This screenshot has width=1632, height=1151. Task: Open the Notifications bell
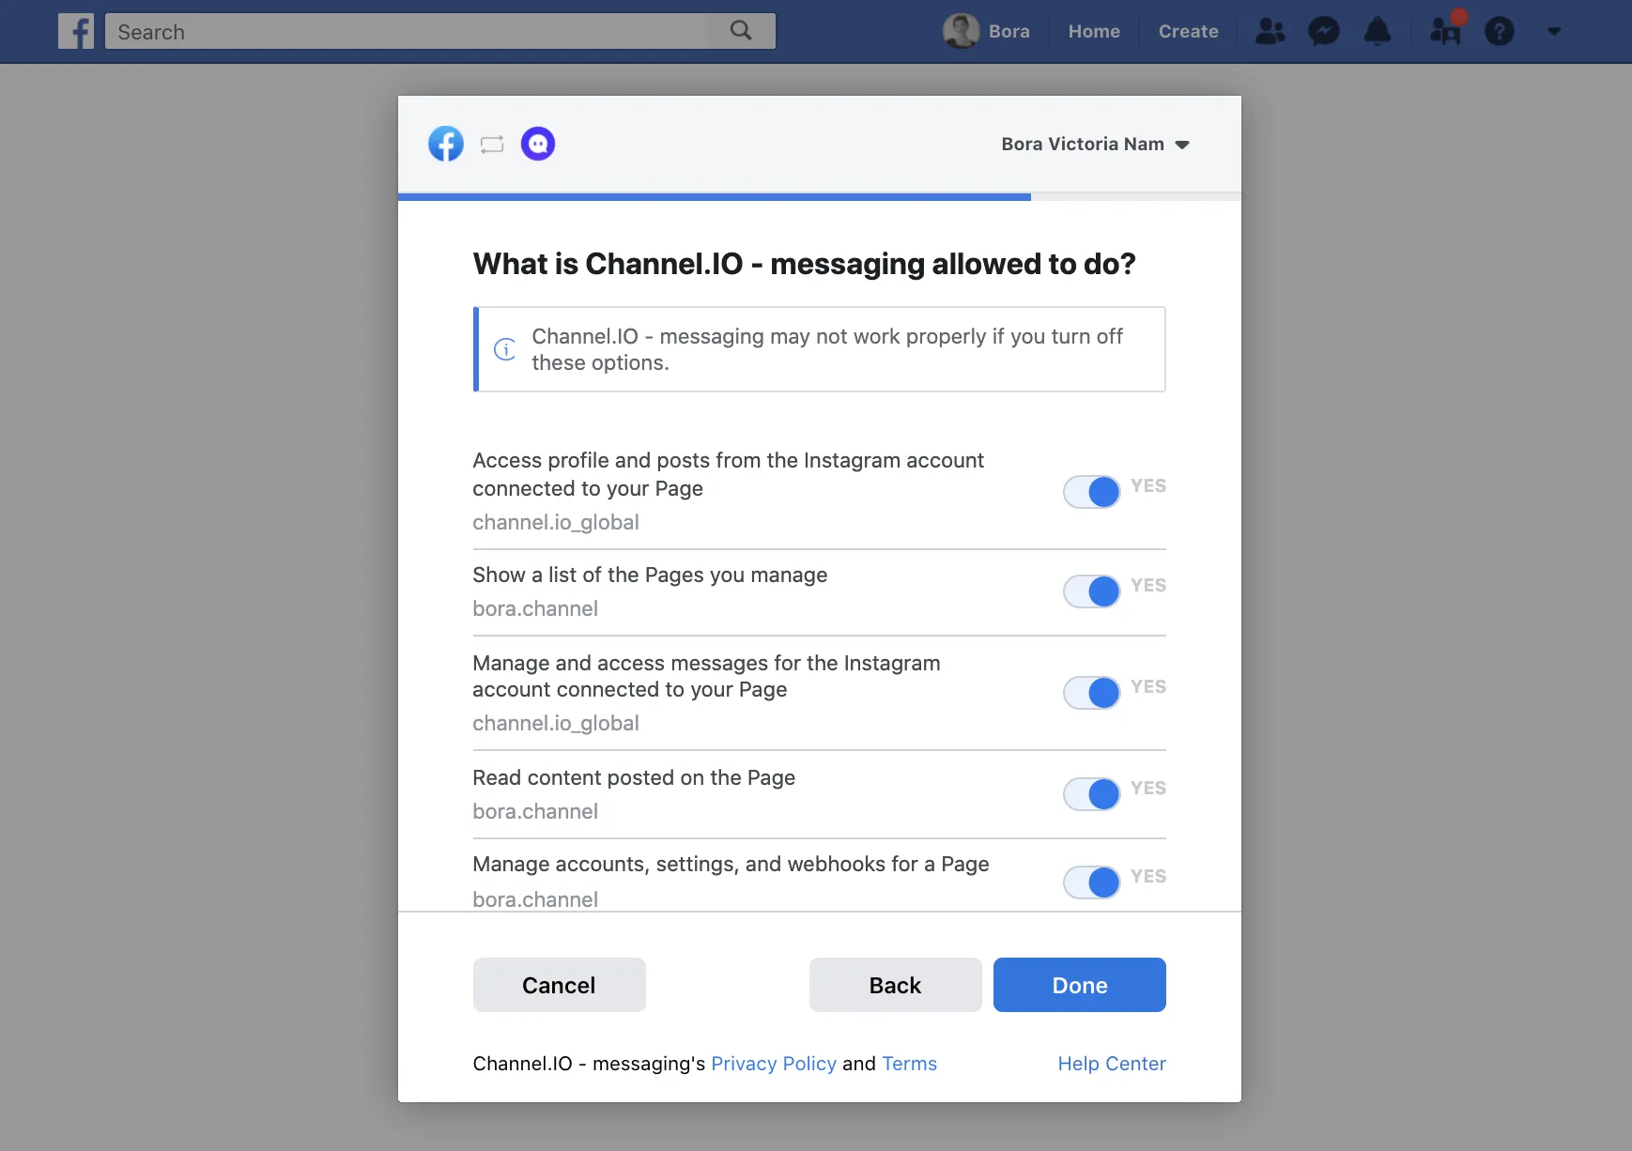click(1378, 31)
